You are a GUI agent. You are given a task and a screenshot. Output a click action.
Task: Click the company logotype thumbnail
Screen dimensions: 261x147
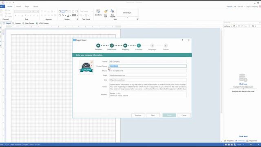coord(86,67)
